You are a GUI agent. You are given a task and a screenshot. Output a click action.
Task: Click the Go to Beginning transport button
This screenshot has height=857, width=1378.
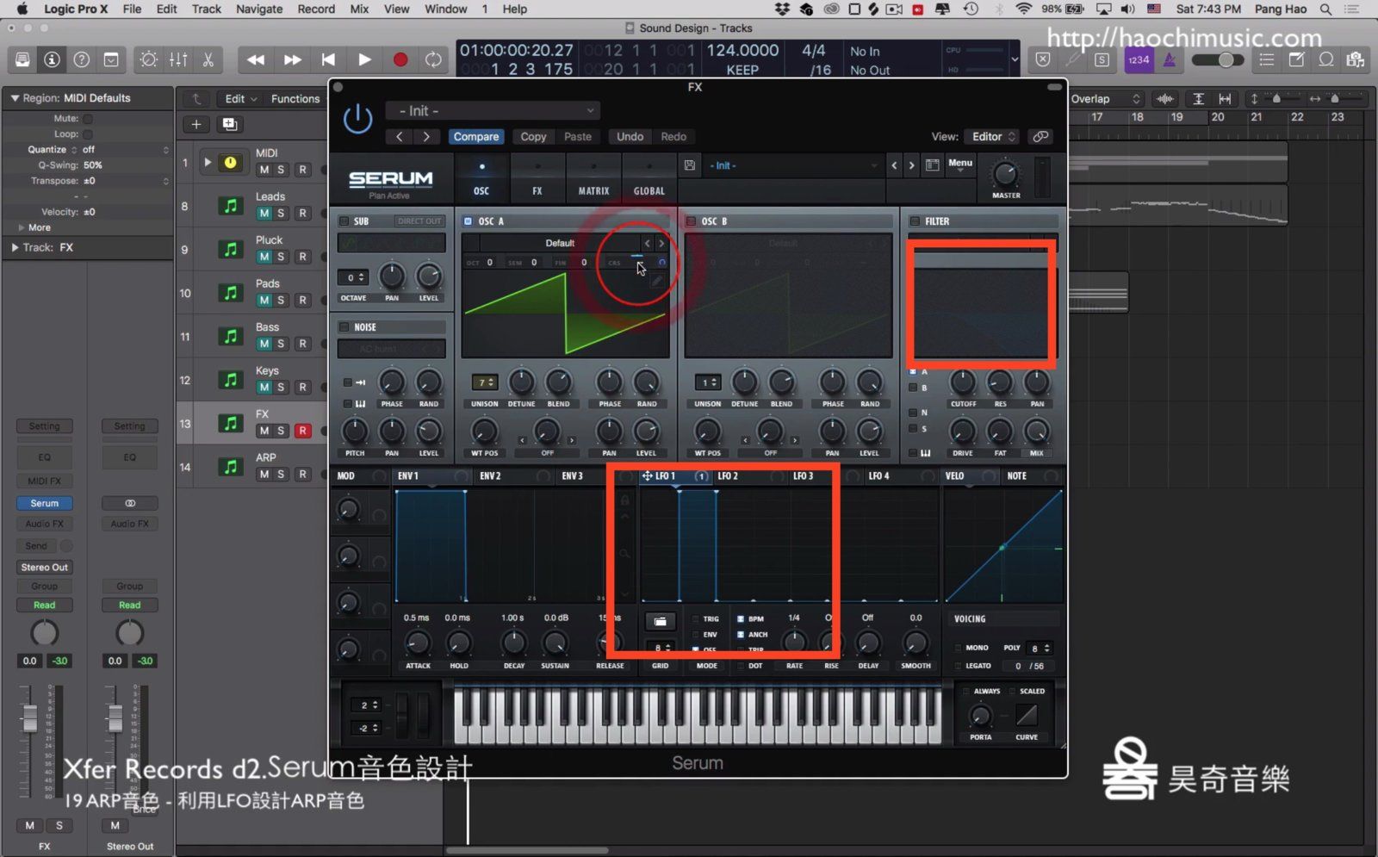coord(328,59)
